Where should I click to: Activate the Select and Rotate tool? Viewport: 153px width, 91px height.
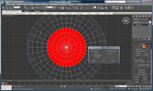(x=40, y=8)
